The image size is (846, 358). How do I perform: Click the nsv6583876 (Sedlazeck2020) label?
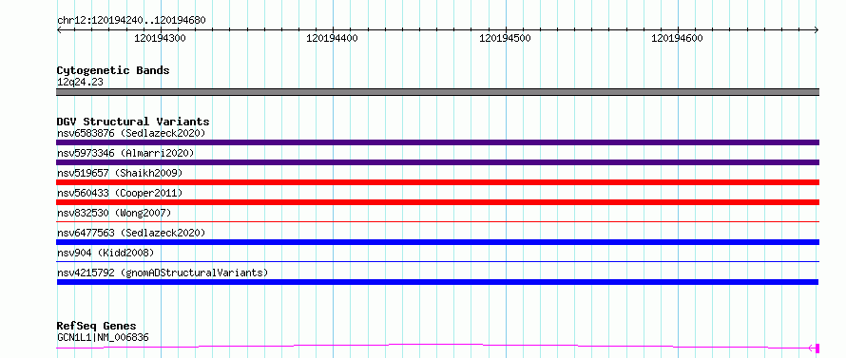[131, 133]
